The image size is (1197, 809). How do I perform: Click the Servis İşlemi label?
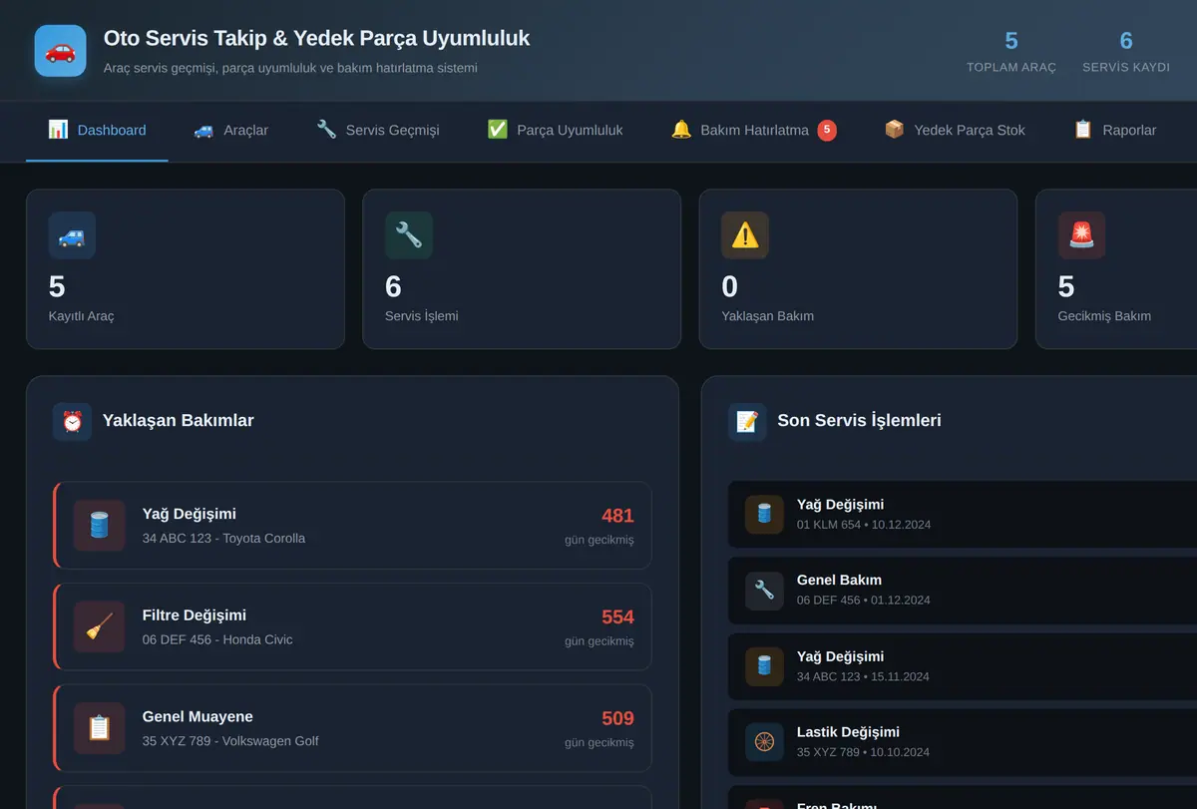click(x=422, y=316)
